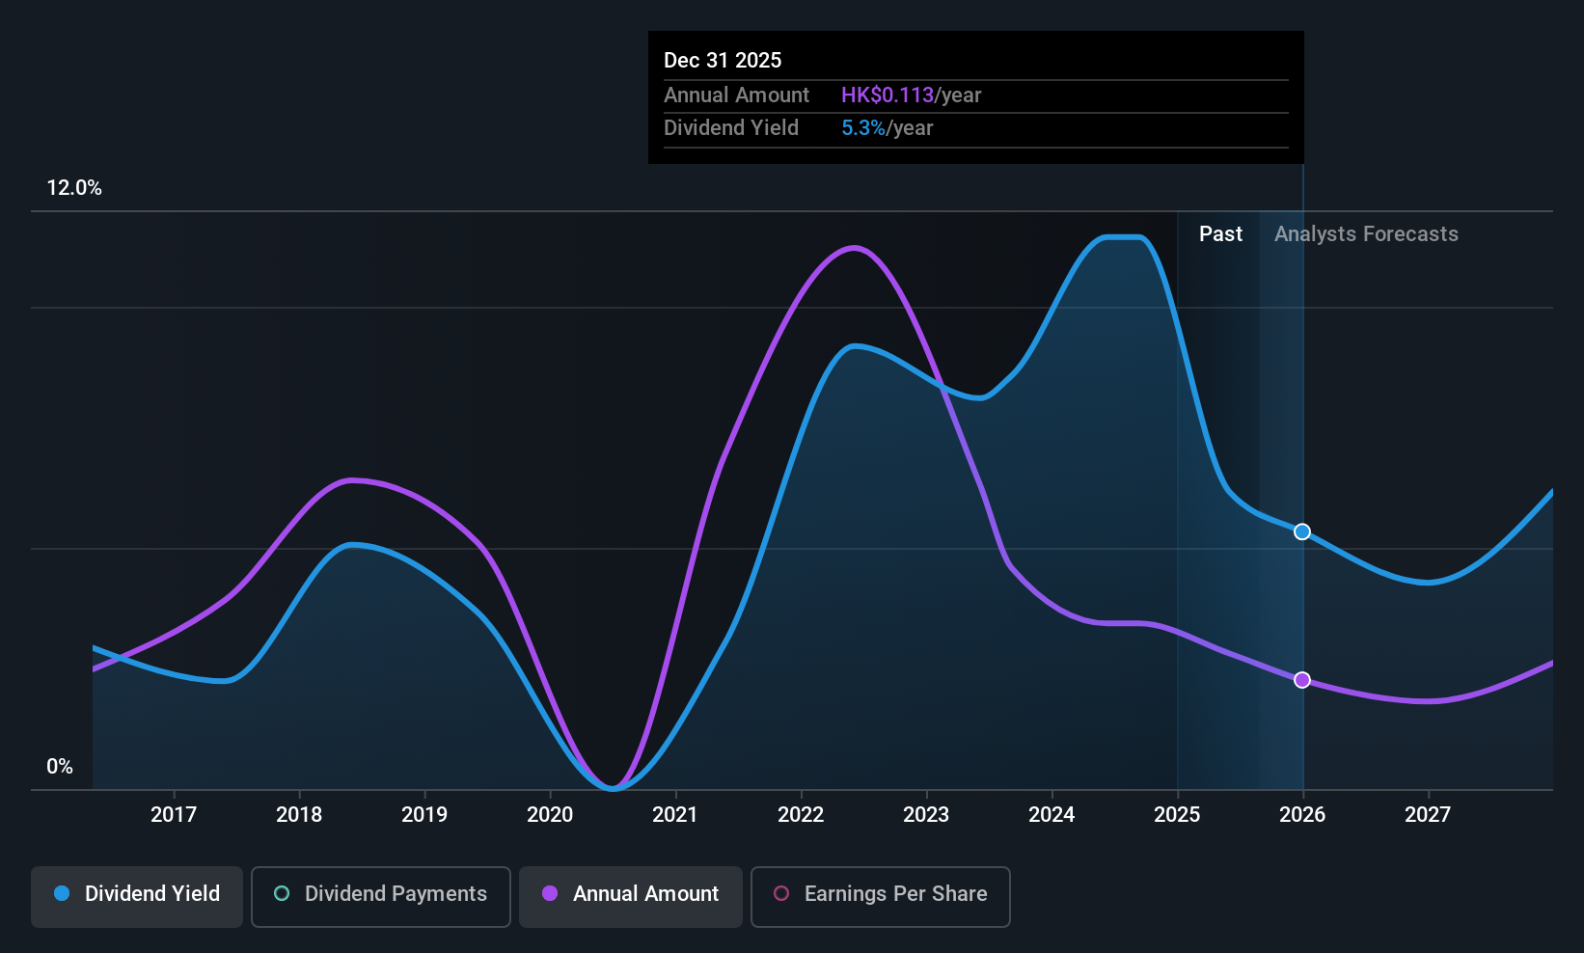
Task: Toggle the Dividend Yield legend series
Action: (x=137, y=897)
